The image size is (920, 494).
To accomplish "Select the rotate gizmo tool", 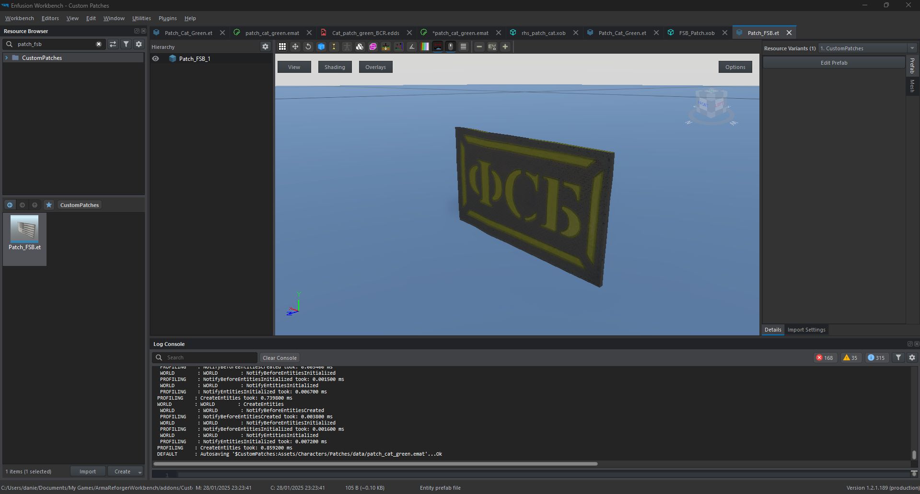I will point(308,46).
